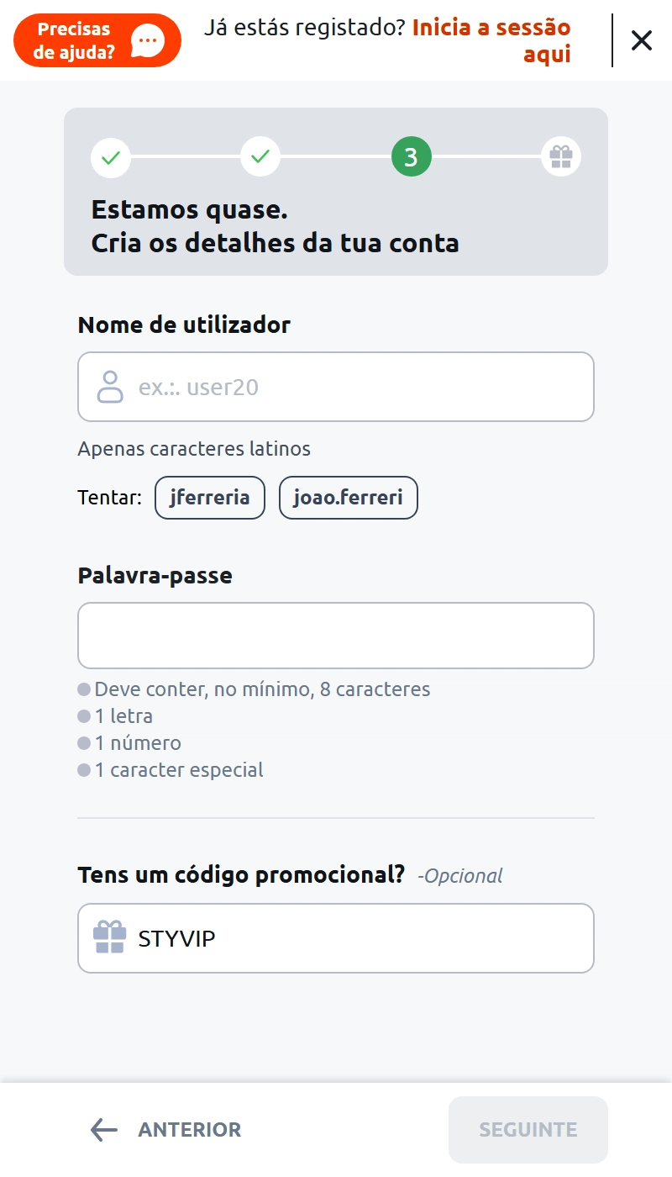Screen dimensions: 672x1177
Task: Focus the 'Palavra-passe' password field
Action: click(x=336, y=636)
